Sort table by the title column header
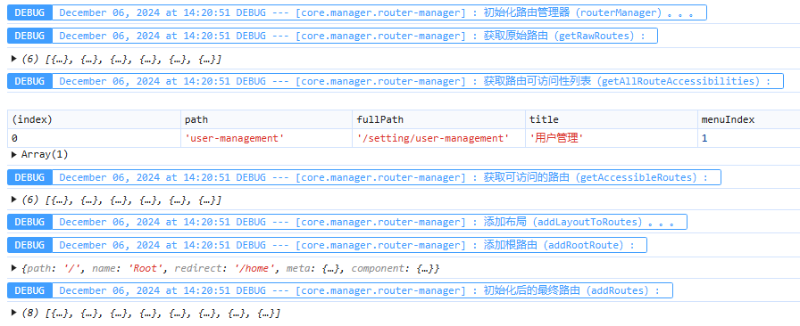Image resolution: width=800 pixels, height=326 pixels. point(612,119)
